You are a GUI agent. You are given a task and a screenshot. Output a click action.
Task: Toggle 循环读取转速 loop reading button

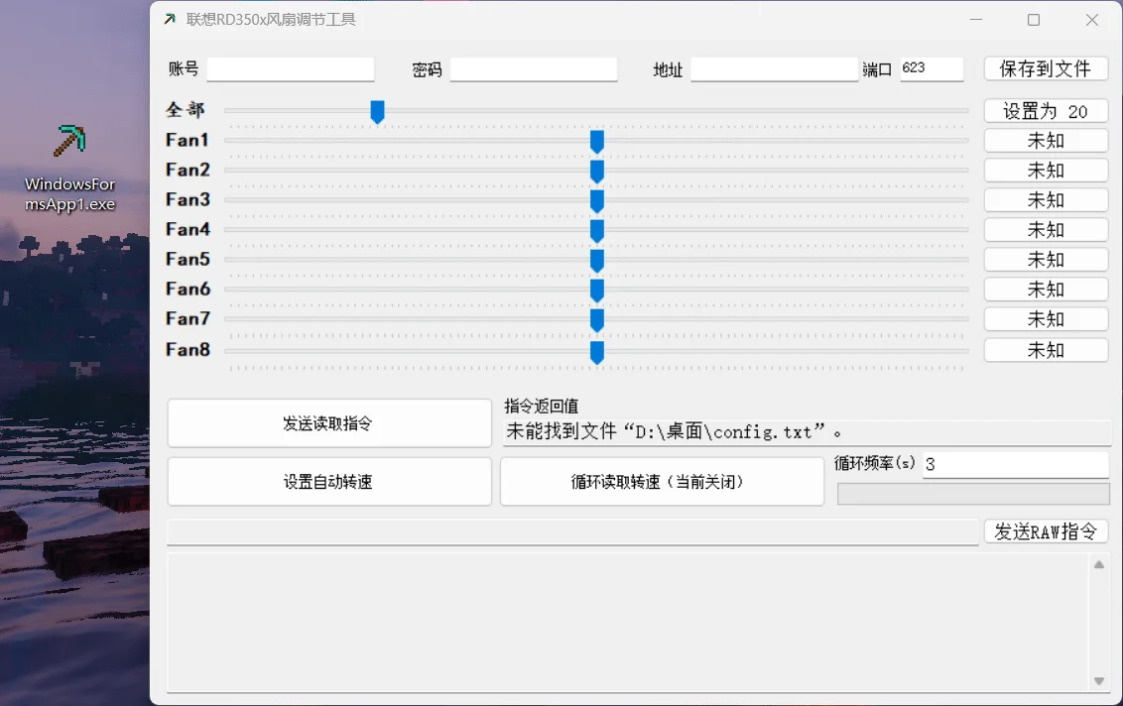662,482
